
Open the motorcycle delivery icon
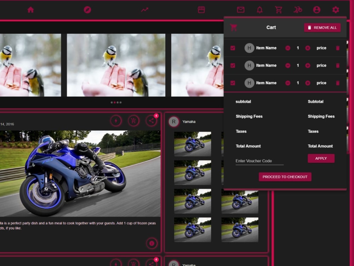pyautogui.click(x=298, y=10)
